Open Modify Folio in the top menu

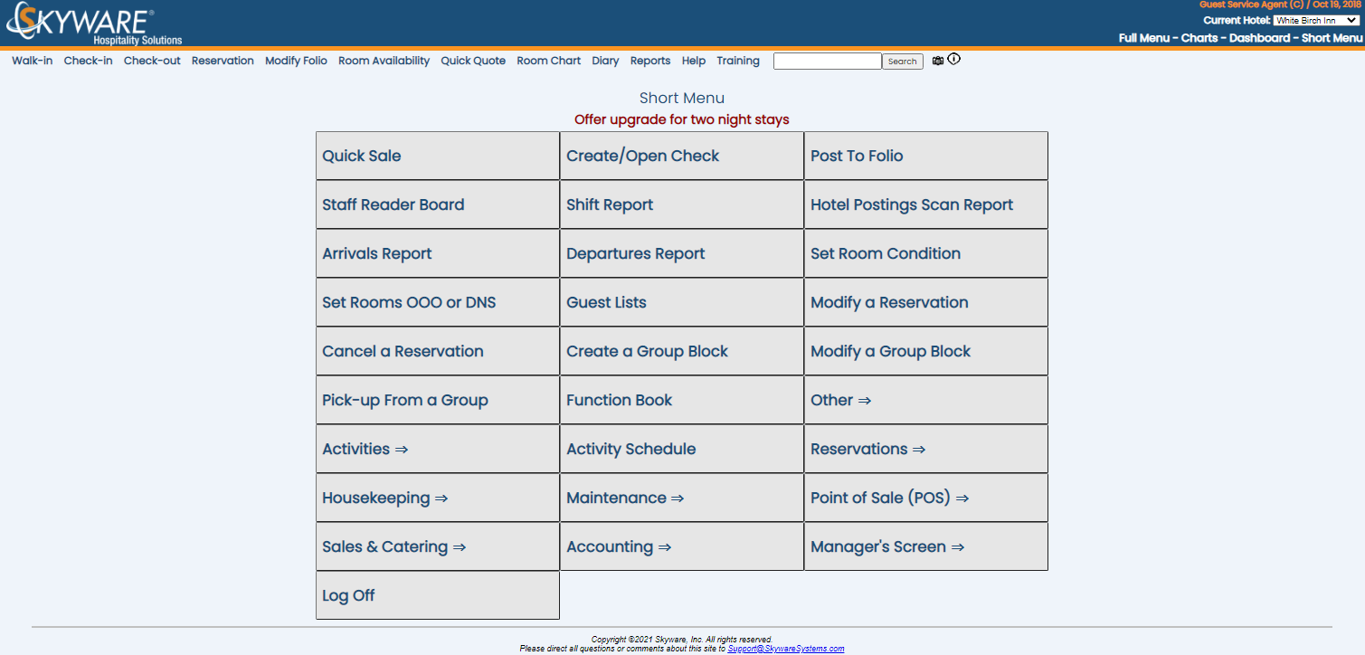[296, 61]
